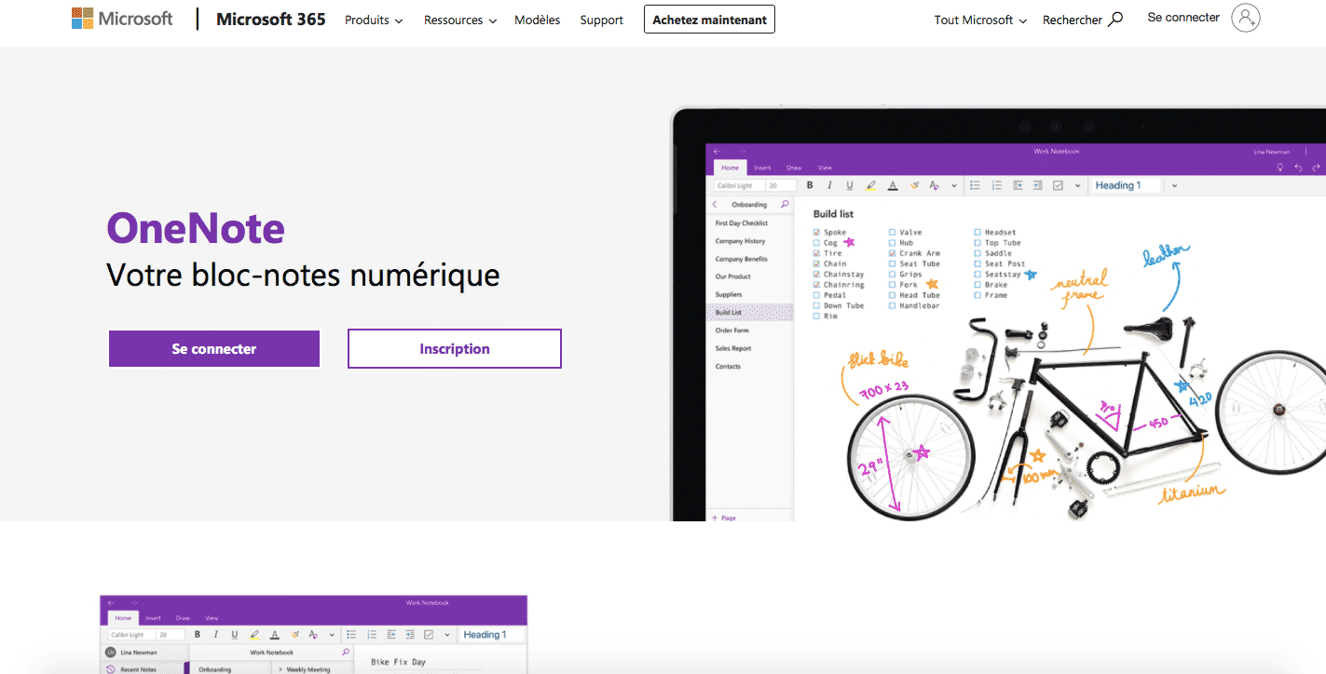
Task: Toggle the Valve checkbox in Build list
Action: coord(892,233)
